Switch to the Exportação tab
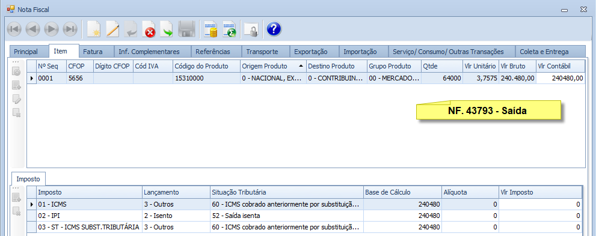Image resolution: width=596 pixels, height=236 pixels. point(315,52)
